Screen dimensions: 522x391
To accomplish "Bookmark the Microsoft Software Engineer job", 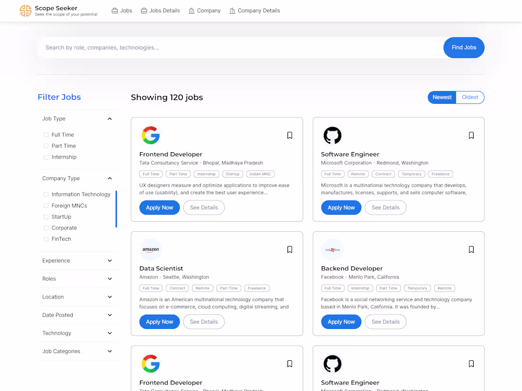I will 471,136.
